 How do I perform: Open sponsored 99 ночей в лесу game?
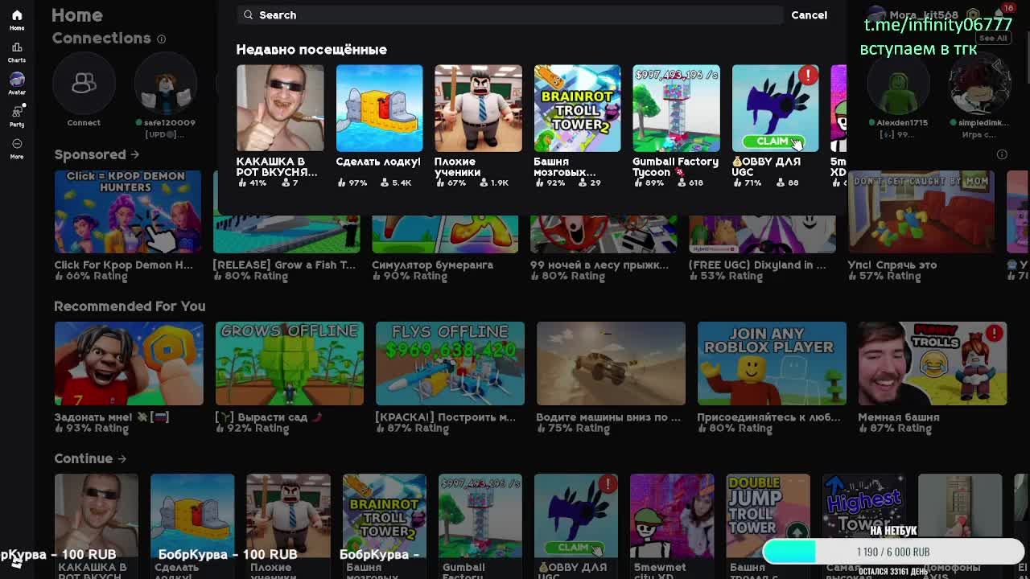tap(604, 233)
